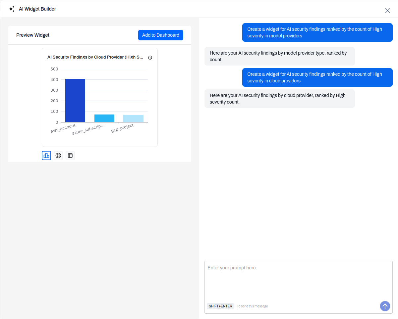Select reply 'ranked by High severity count'
Screen dimensions: 398x319
280,99
